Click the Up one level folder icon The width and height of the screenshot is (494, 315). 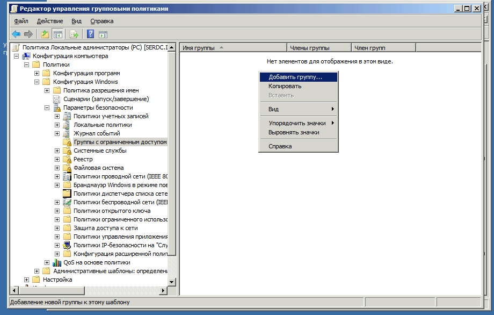(45, 34)
